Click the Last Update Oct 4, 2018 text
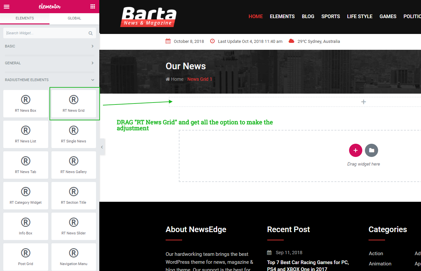This screenshot has height=271, width=421. [x=250, y=42]
